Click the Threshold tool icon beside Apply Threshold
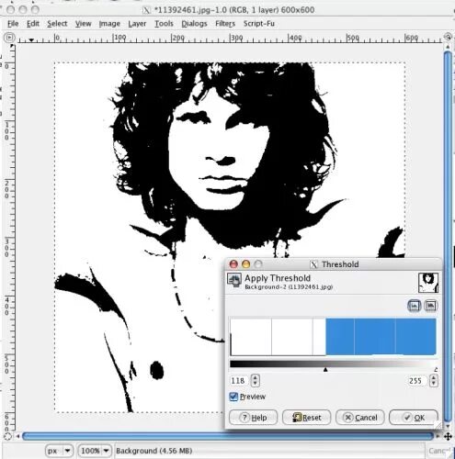 point(234,280)
